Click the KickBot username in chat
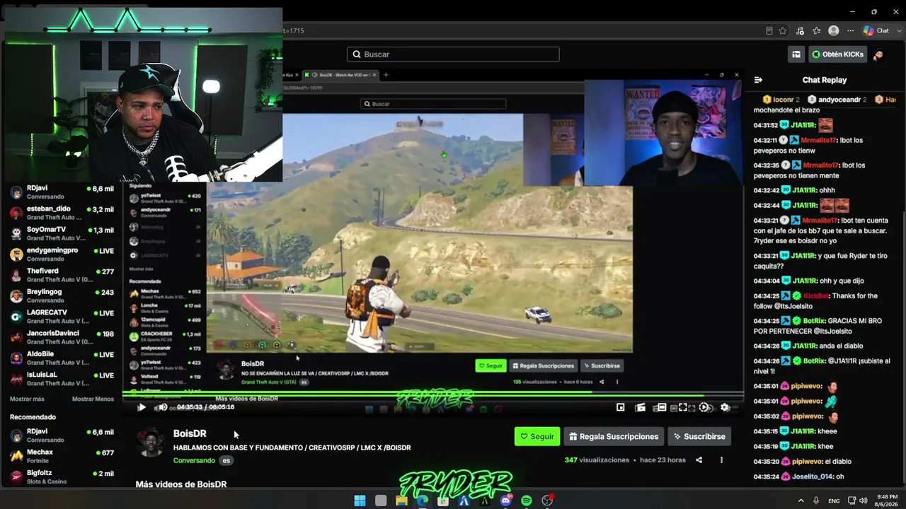906x509 pixels. [x=816, y=296]
